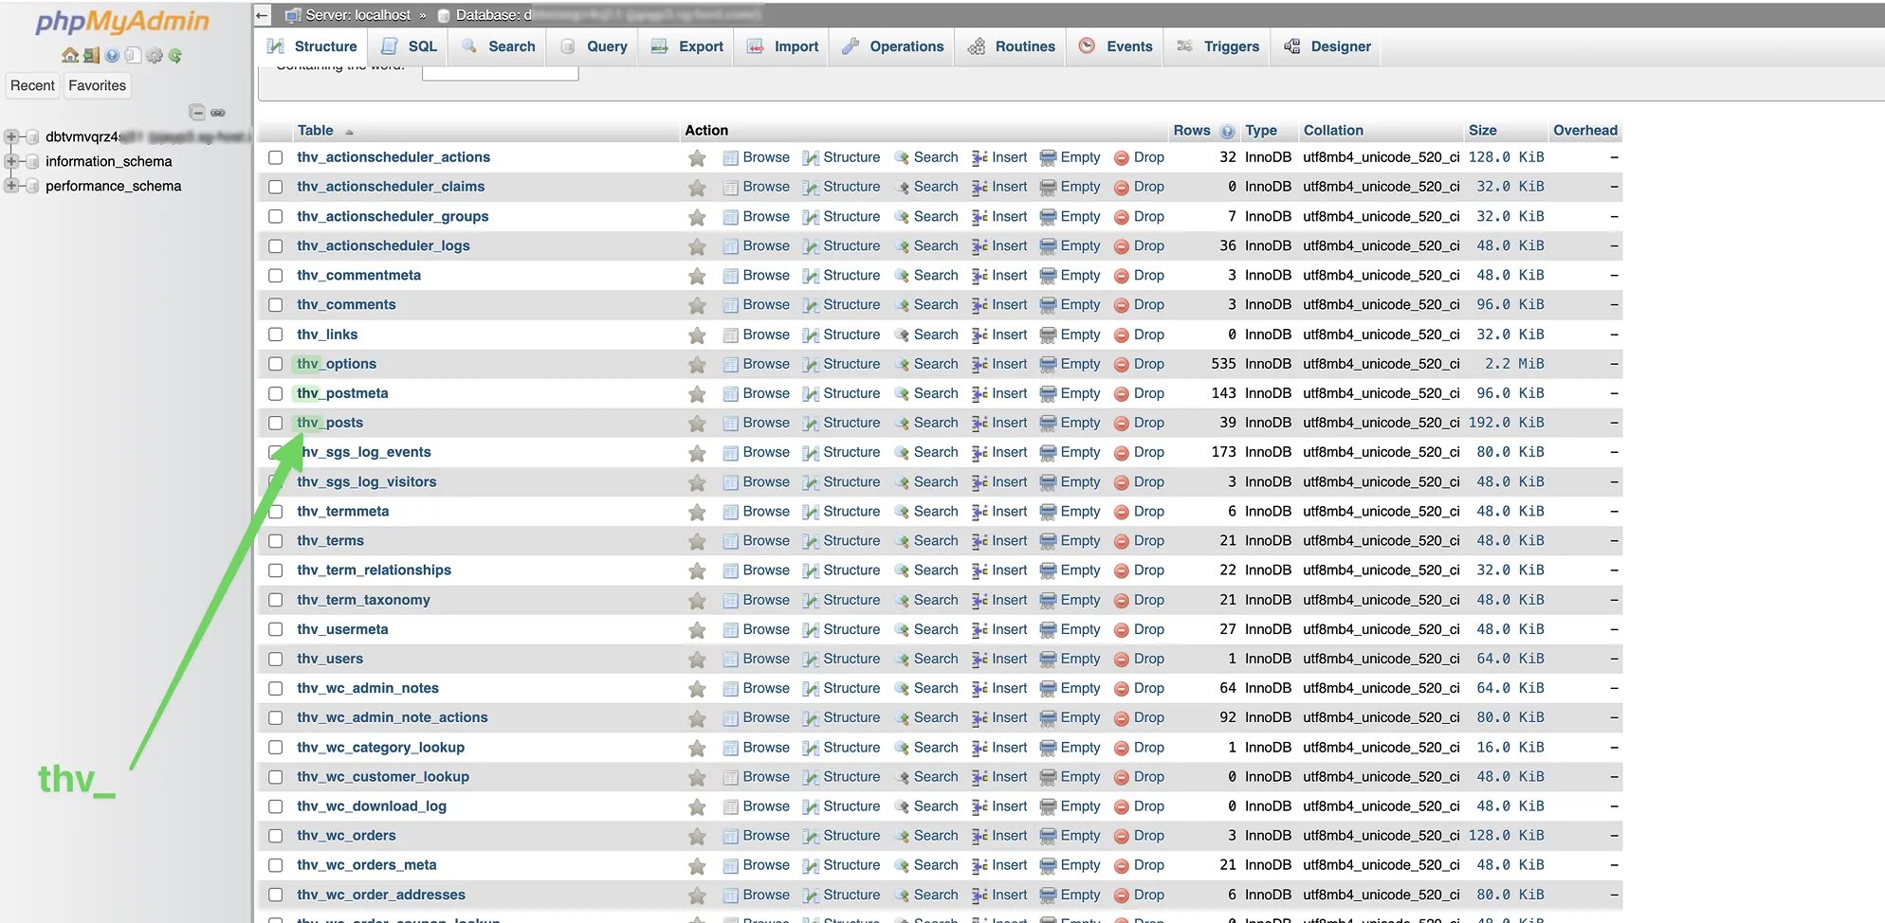Expand the dbtvmvqrz4 database tree
The width and height of the screenshot is (1885, 923).
[x=11, y=136]
